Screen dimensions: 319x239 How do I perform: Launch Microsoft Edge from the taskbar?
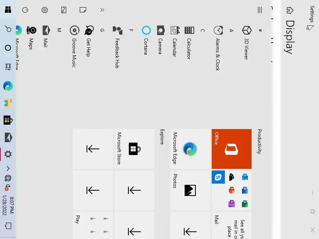point(8,86)
